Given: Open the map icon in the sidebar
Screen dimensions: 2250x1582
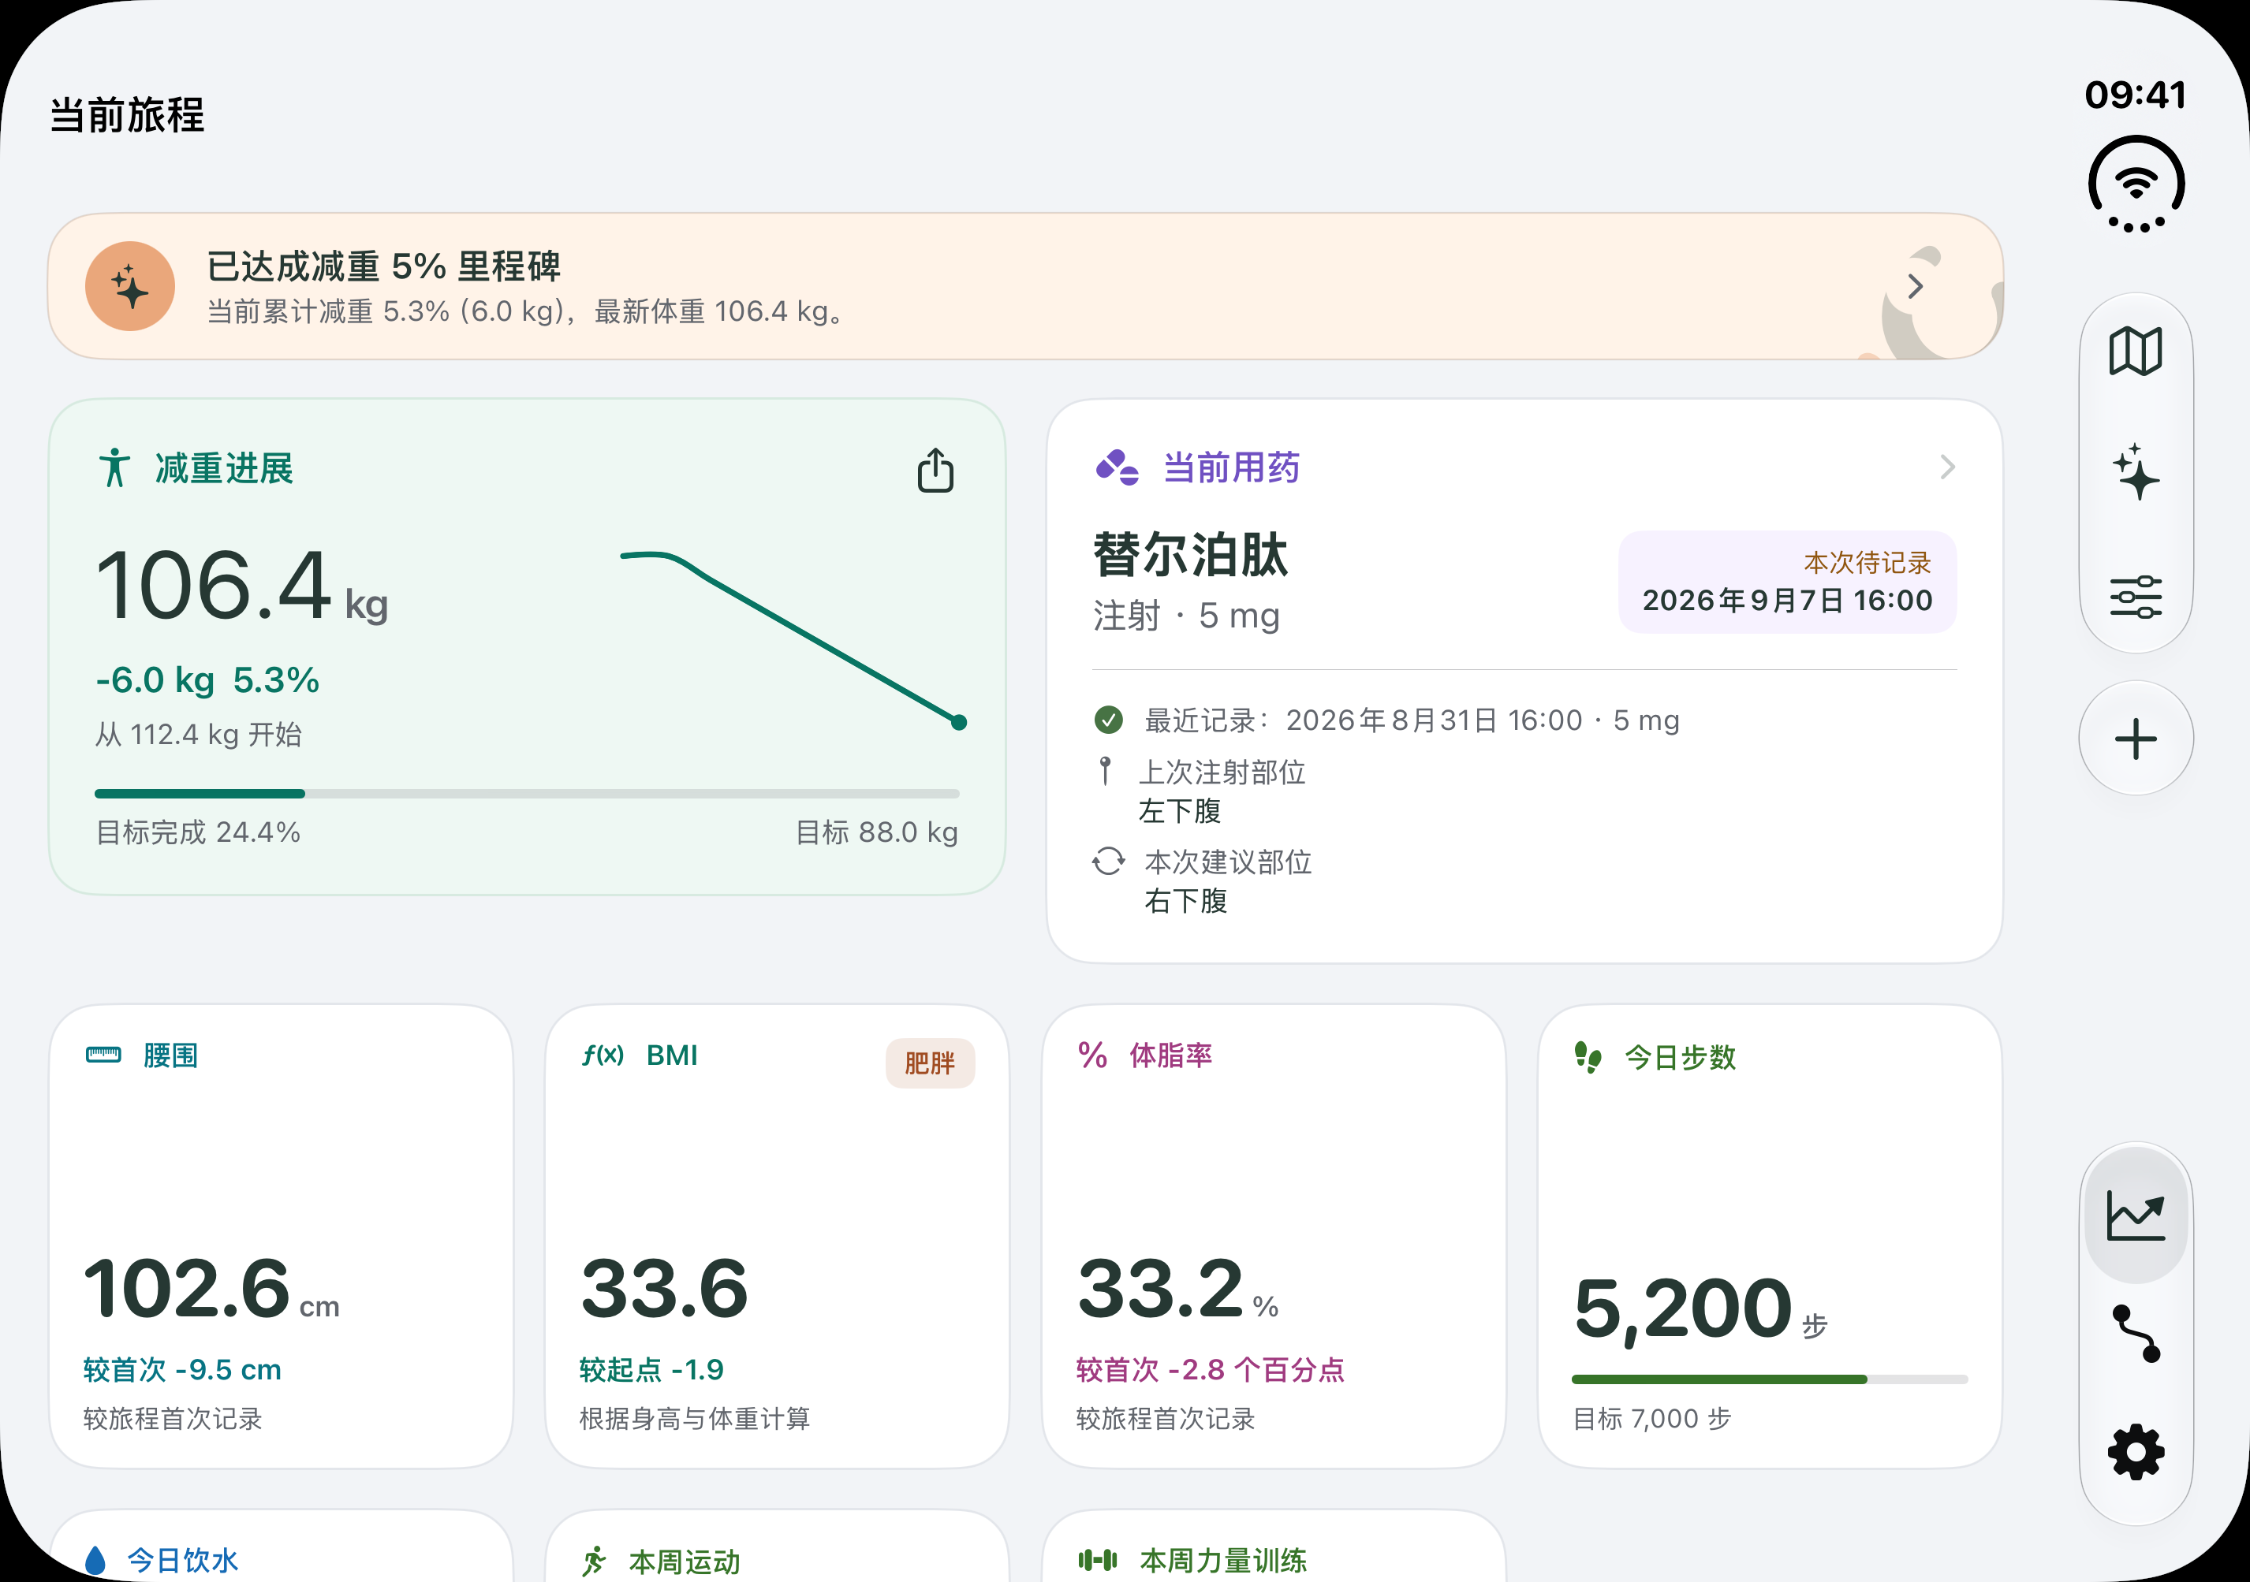Looking at the screenshot, I should click(2136, 351).
